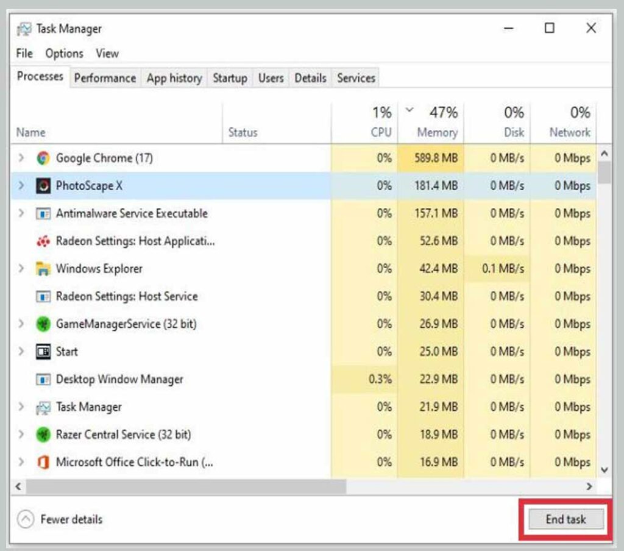This screenshot has height=551, width=624.
Task: Switch to the Performance tab
Action: point(104,77)
